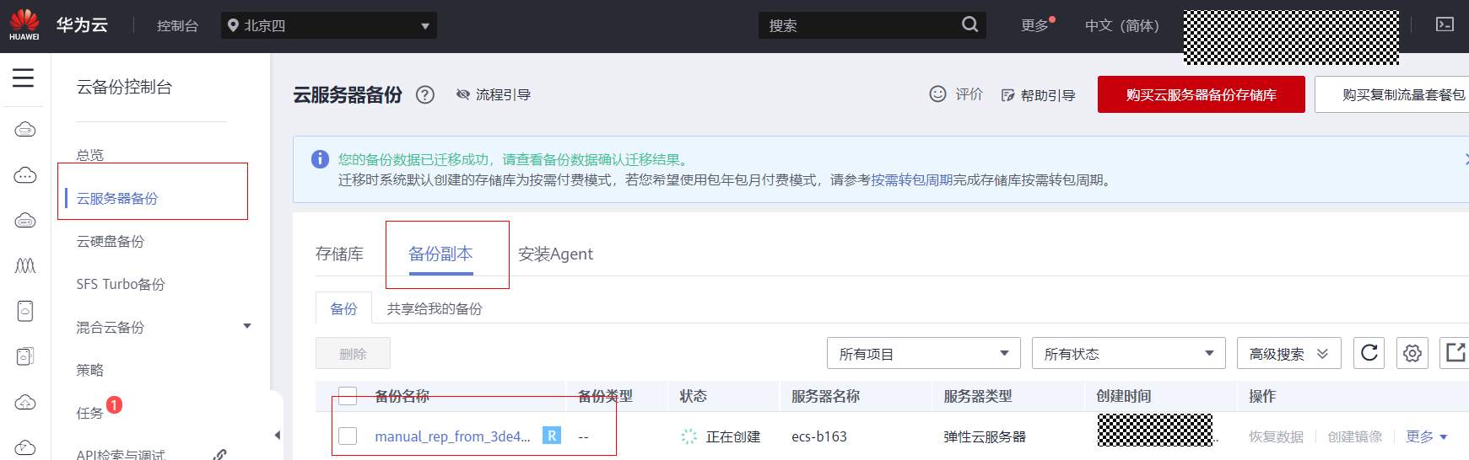
Task: Open SFS Turbo备份 in the sidebar
Action: pyautogui.click(x=121, y=284)
